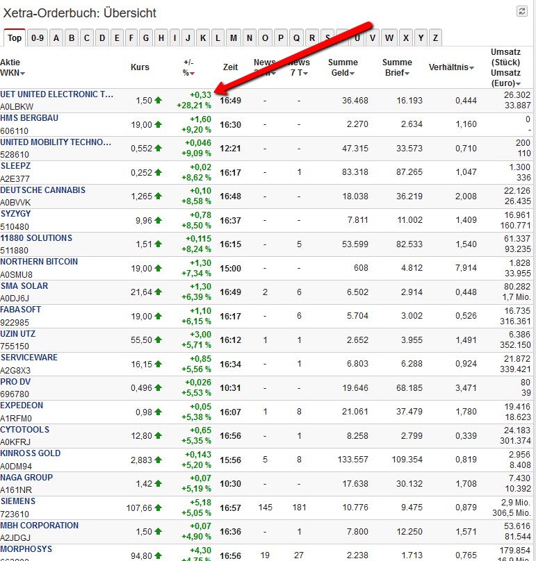Click green up arrow in NAGA GROUP row

[x=159, y=484]
